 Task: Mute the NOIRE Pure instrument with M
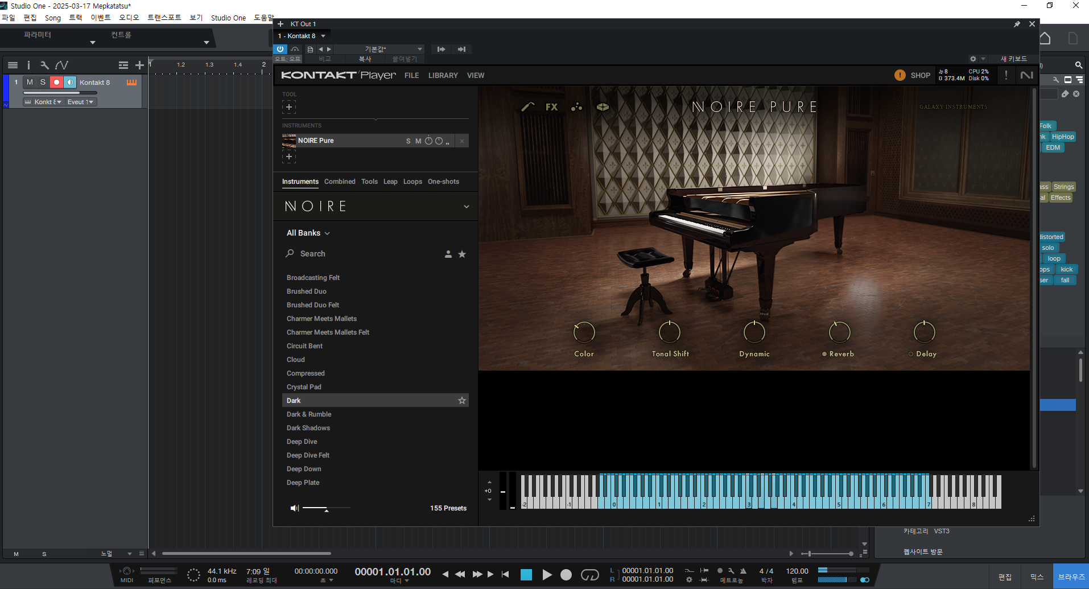[x=418, y=141]
